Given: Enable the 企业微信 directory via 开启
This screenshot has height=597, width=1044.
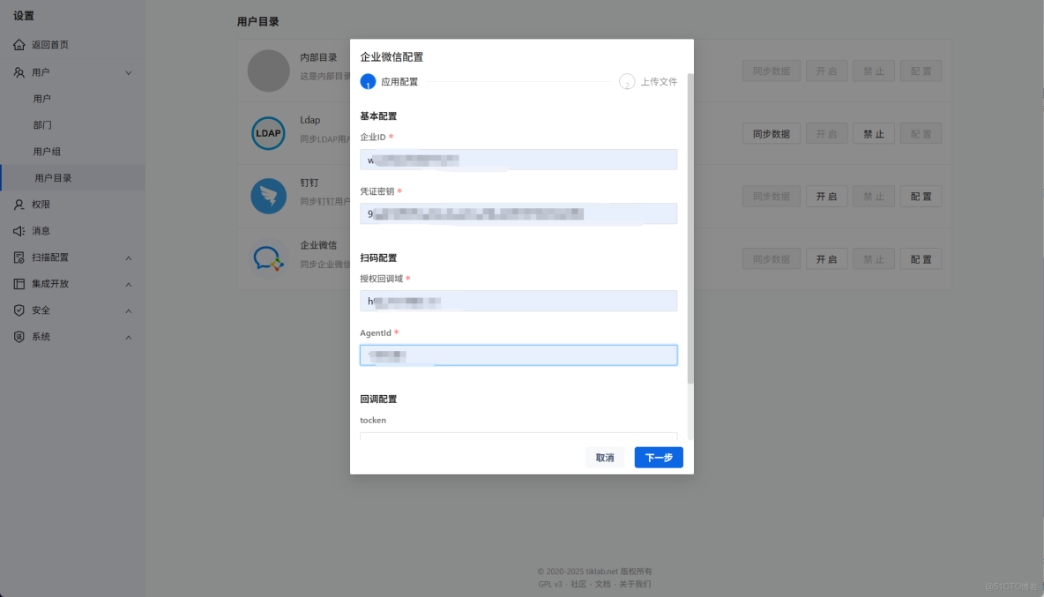Looking at the screenshot, I should click(826, 258).
